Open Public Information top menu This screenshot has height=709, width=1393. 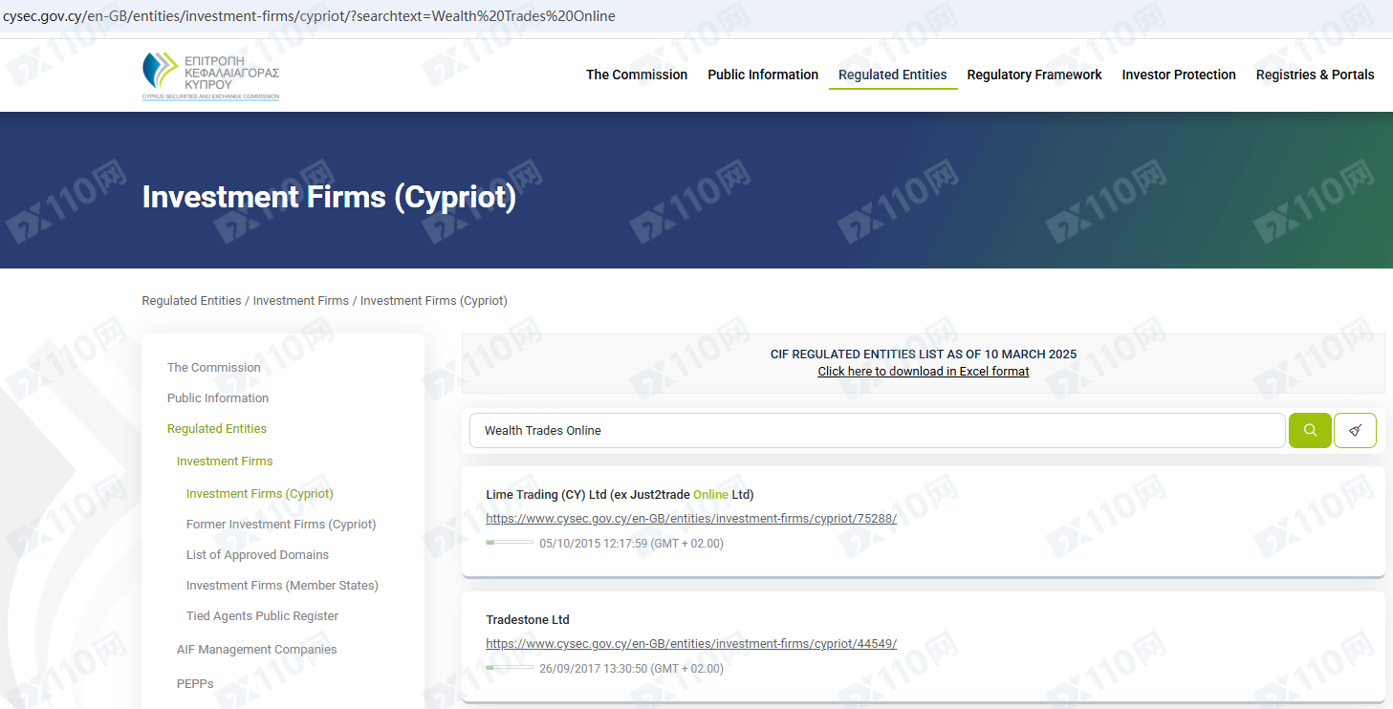[x=762, y=75]
